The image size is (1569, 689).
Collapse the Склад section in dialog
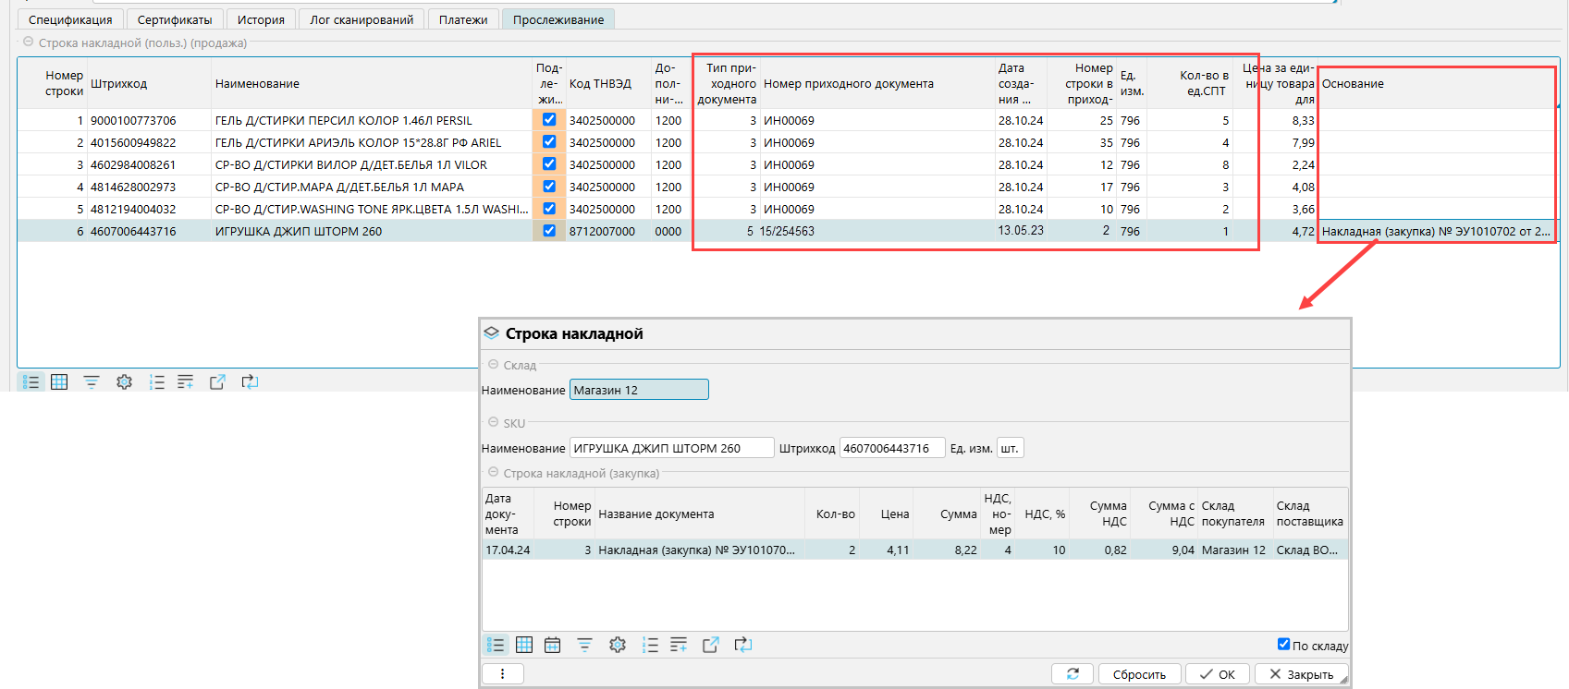(x=494, y=365)
